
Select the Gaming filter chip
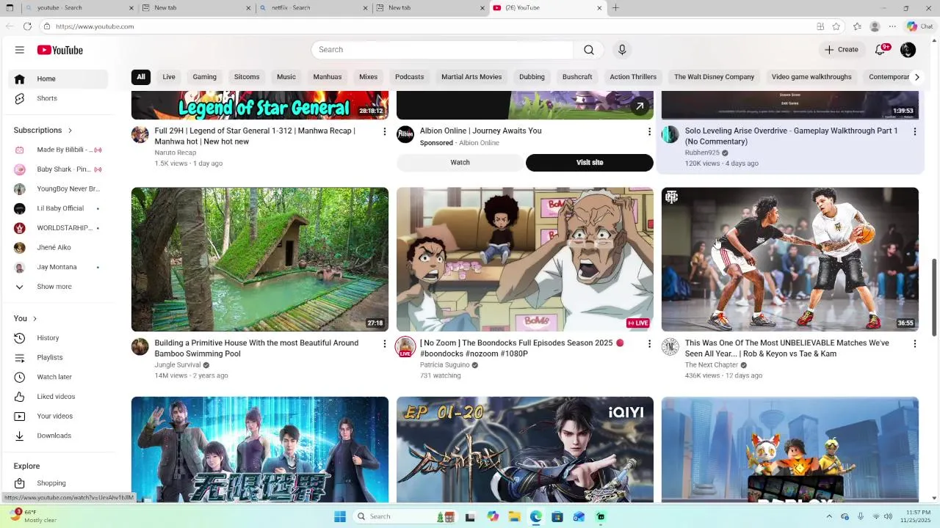[205, 77]
